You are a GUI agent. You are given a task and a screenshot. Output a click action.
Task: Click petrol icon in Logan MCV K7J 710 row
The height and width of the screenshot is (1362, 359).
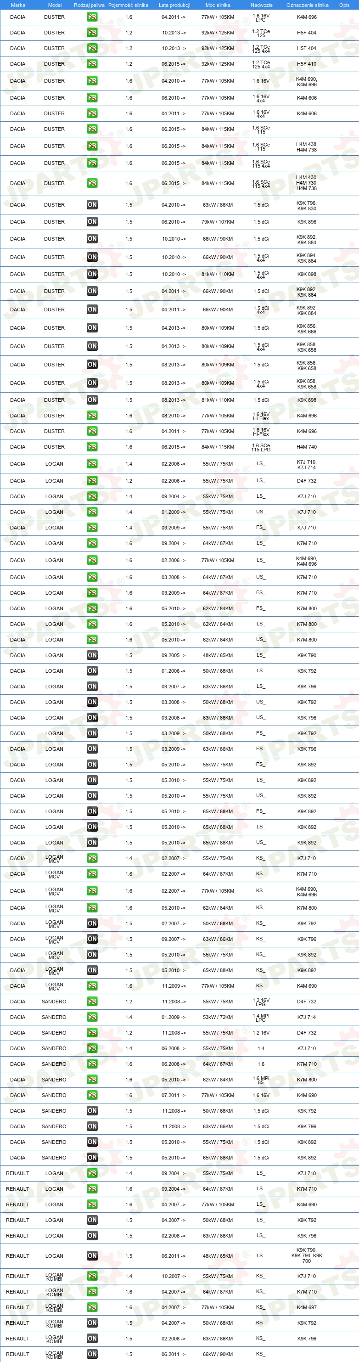[92, 858]
